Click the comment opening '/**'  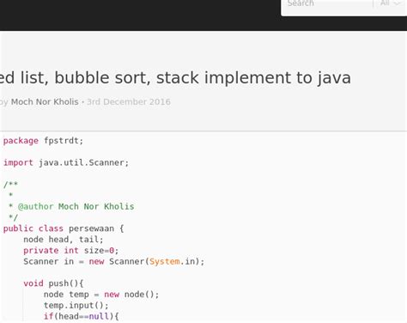(10, 185)
